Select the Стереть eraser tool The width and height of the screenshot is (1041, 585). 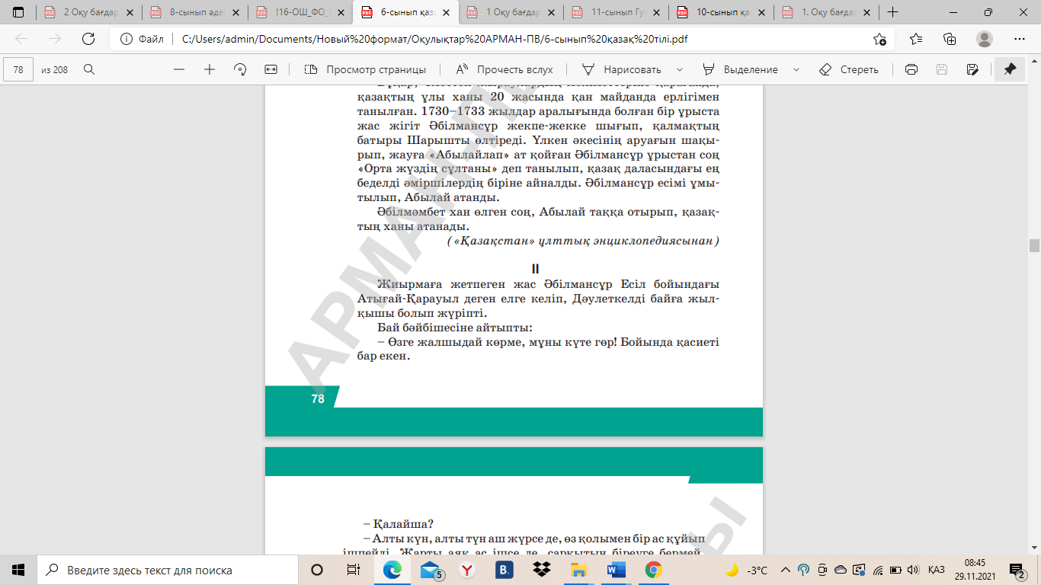tap(848, 69)
